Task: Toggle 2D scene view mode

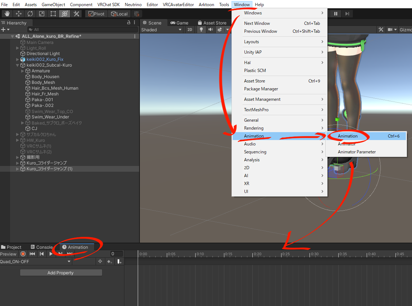Action: point(189,30)
